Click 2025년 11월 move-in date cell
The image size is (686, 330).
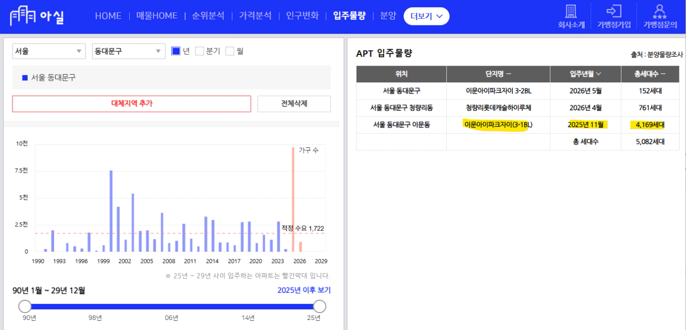point(586,125)
